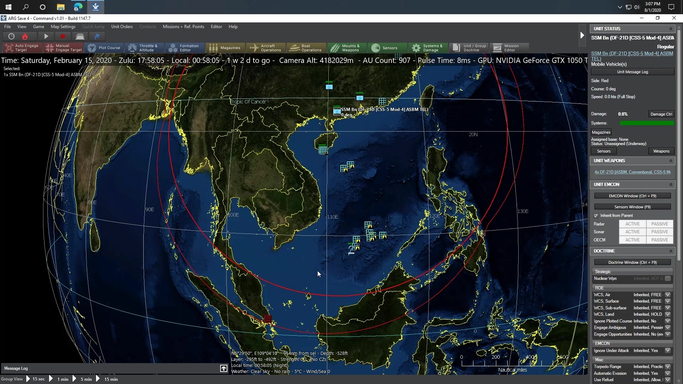Toggle the Inherit from Parent checkbox

(596, 215)
